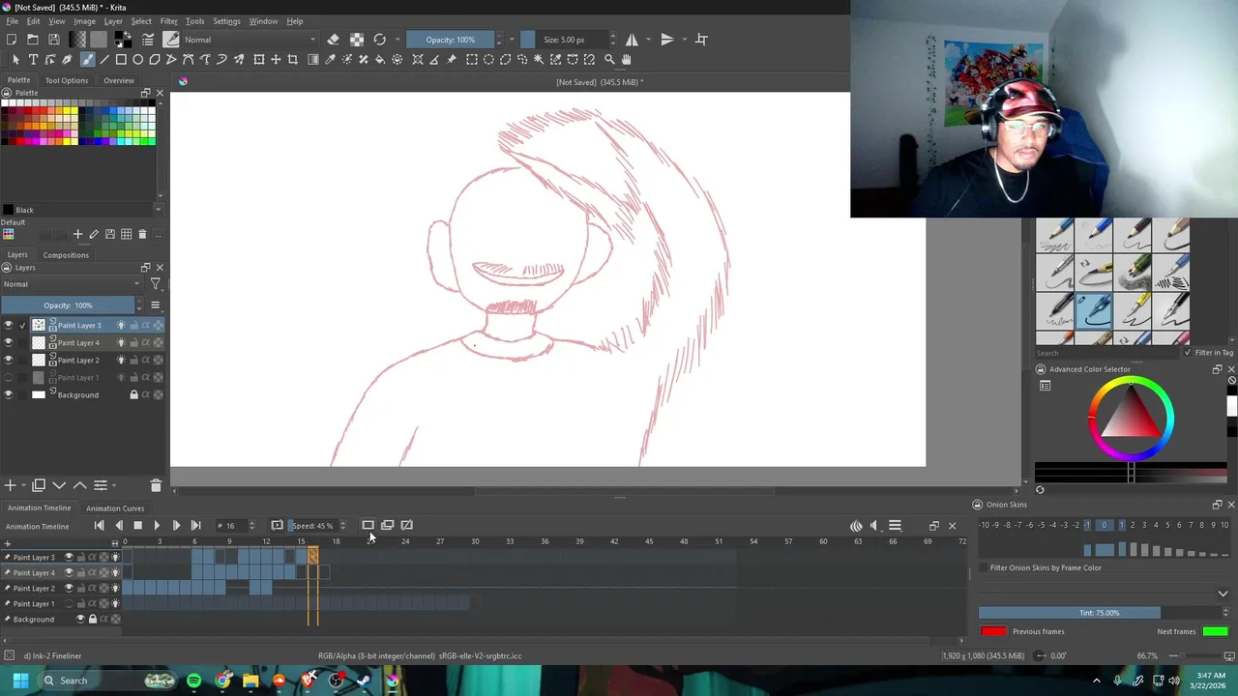Viewport: 1238px width, 696px height.
Task: Select the Crop tool
Action: click(x=292, y=60)
